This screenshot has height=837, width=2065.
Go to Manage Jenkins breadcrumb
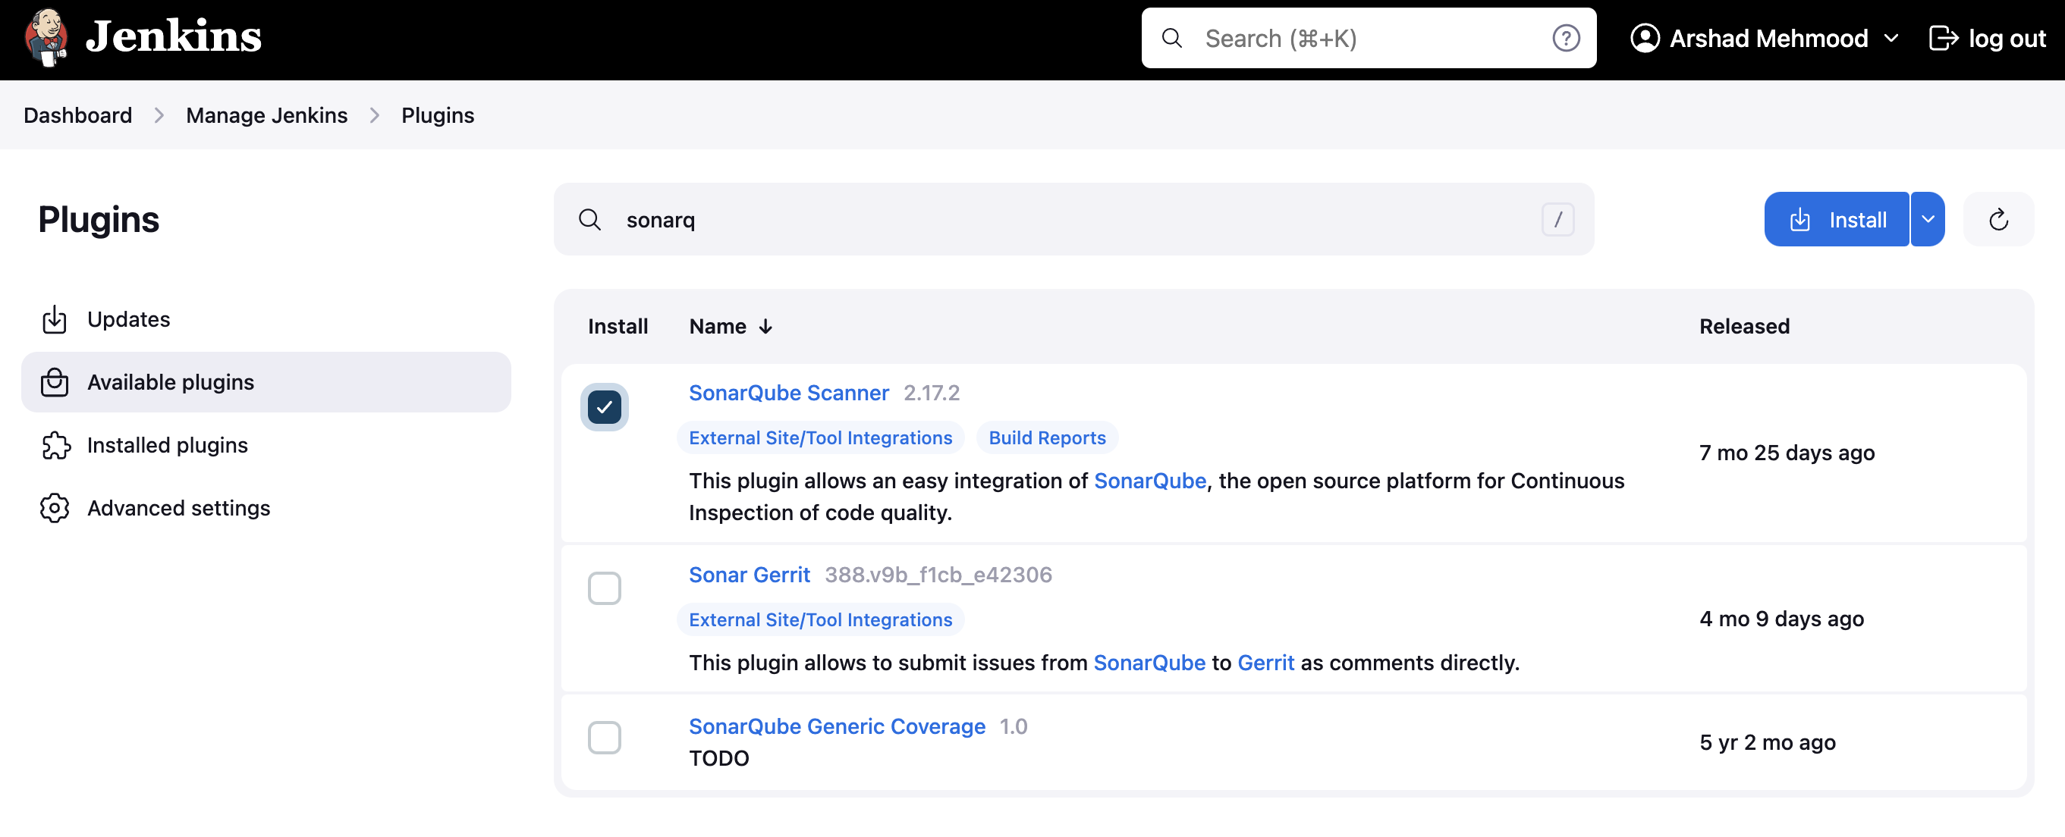click(266, 115)
